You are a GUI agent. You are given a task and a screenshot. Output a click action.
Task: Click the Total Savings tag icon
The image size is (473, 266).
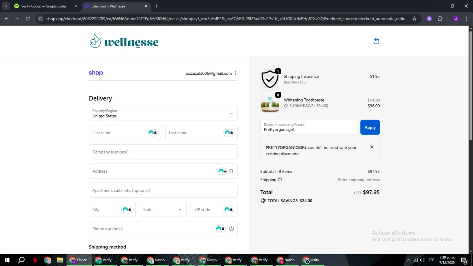click(x=263, y=201)
